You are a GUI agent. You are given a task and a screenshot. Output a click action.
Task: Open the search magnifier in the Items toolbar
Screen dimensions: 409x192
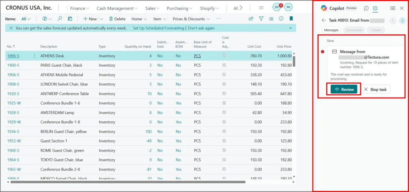(x=60, y=19)
